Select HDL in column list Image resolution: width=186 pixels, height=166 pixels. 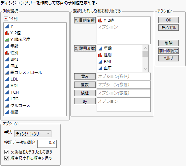tap(15, 86)
